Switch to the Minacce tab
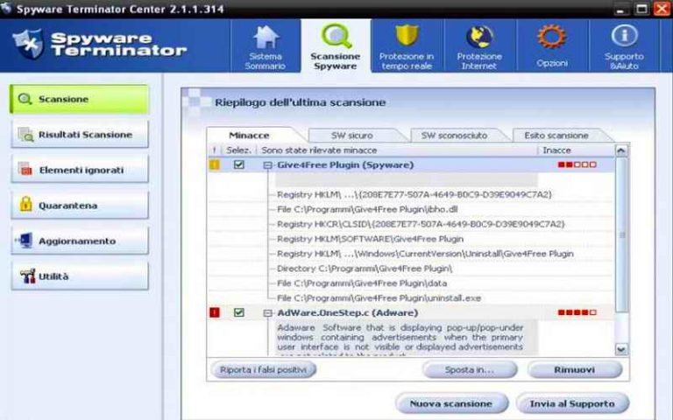The image size is (673, 420). pyautogui.click(x=250, y=136)
